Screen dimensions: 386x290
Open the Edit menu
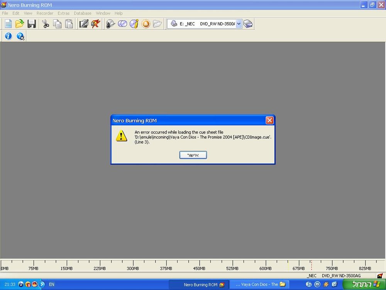(x=16, y=13)
